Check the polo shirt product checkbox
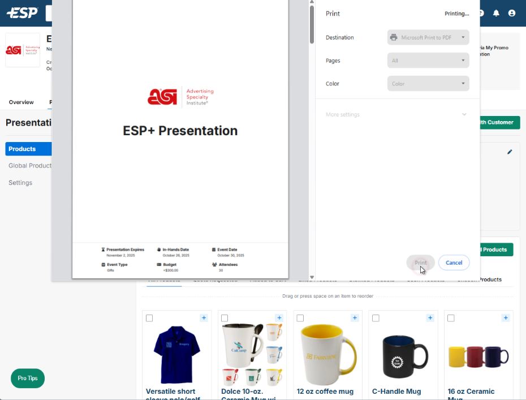 149,319
